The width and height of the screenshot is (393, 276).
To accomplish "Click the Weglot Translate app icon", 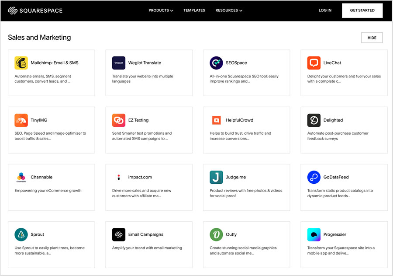I will point(118,63).
